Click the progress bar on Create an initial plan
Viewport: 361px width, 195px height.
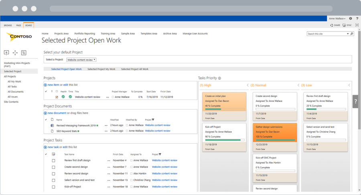tap(224, 109)
